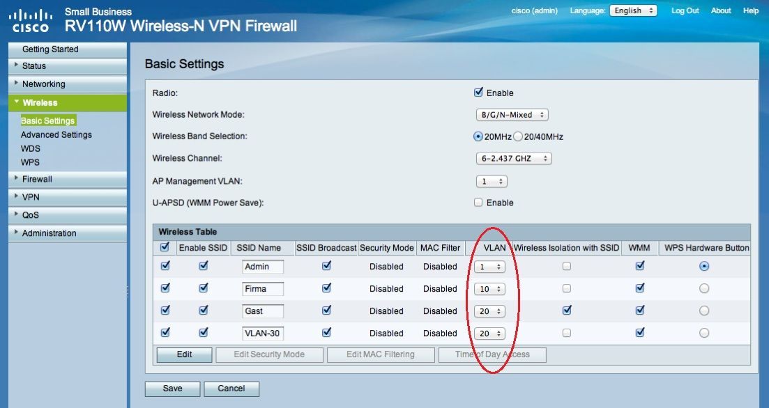Toggle Enable SSID checkbox for Firma
The image size is (769, 408).
point(203,288)
